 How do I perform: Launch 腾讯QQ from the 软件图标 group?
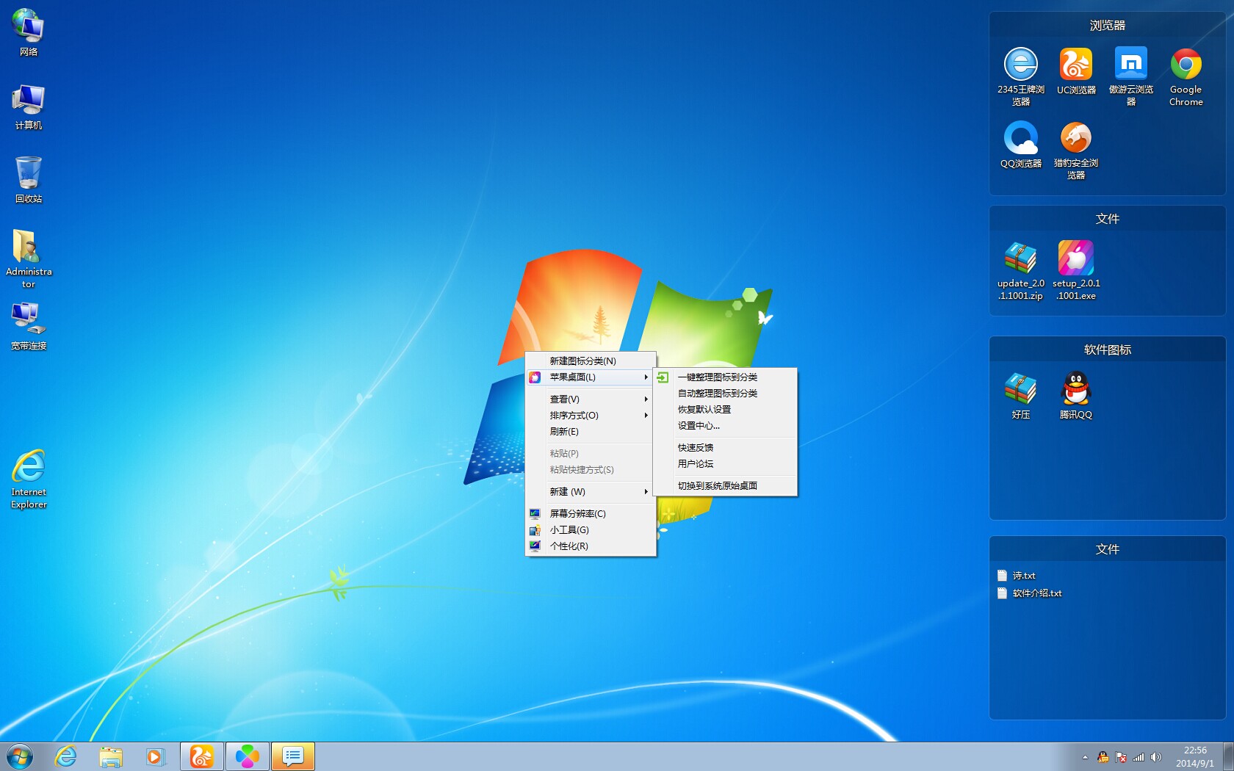pos(1075,389)
